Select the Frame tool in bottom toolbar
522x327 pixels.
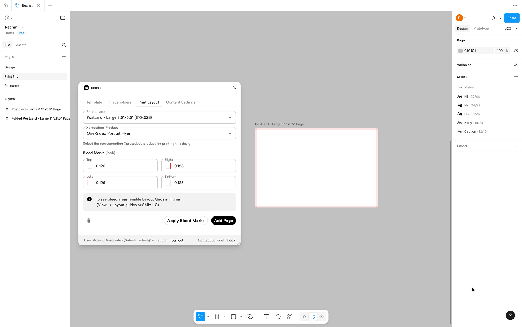pos(217,317)
